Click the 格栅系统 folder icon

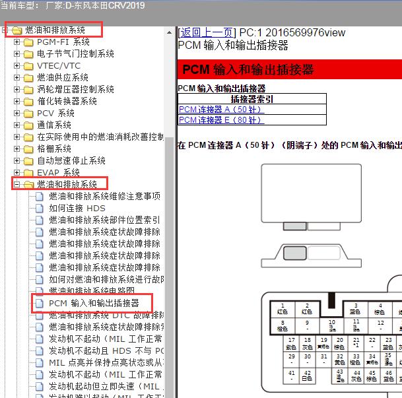coord(28,149)
